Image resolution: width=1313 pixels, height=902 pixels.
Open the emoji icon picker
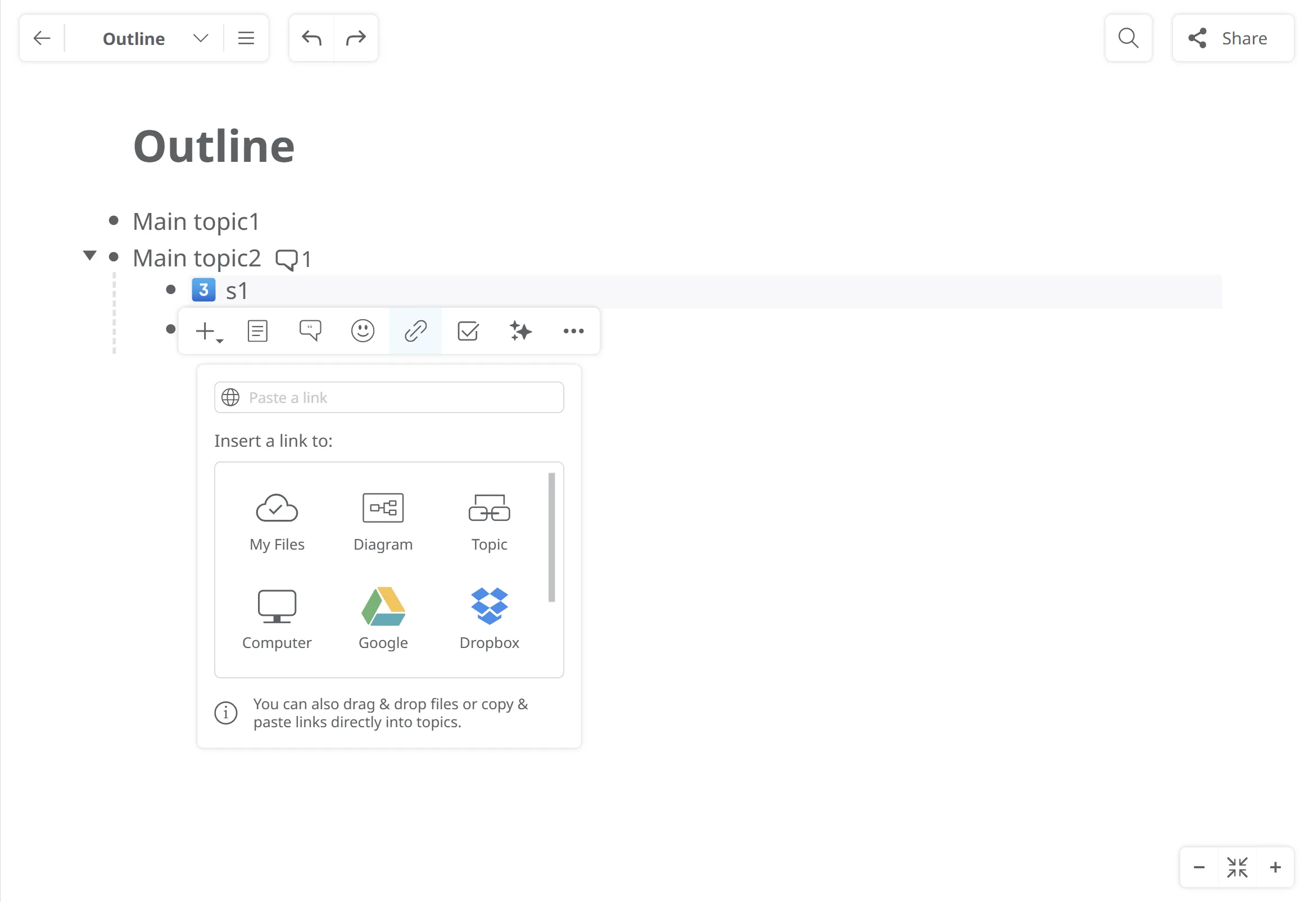pyautogui.click(x=363, y=331)
